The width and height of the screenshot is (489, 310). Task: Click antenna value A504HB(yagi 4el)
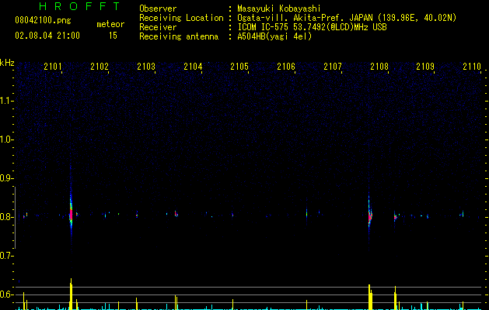click(x=274, y=36)
